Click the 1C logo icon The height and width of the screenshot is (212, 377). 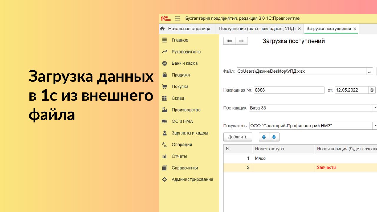(x=166, y=19)
